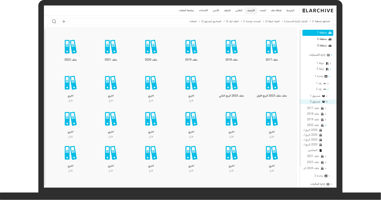Open the إضافة ملف menu item
Image resolution: width=381 pixels, height=200 pixels.
tap(276, 11)
